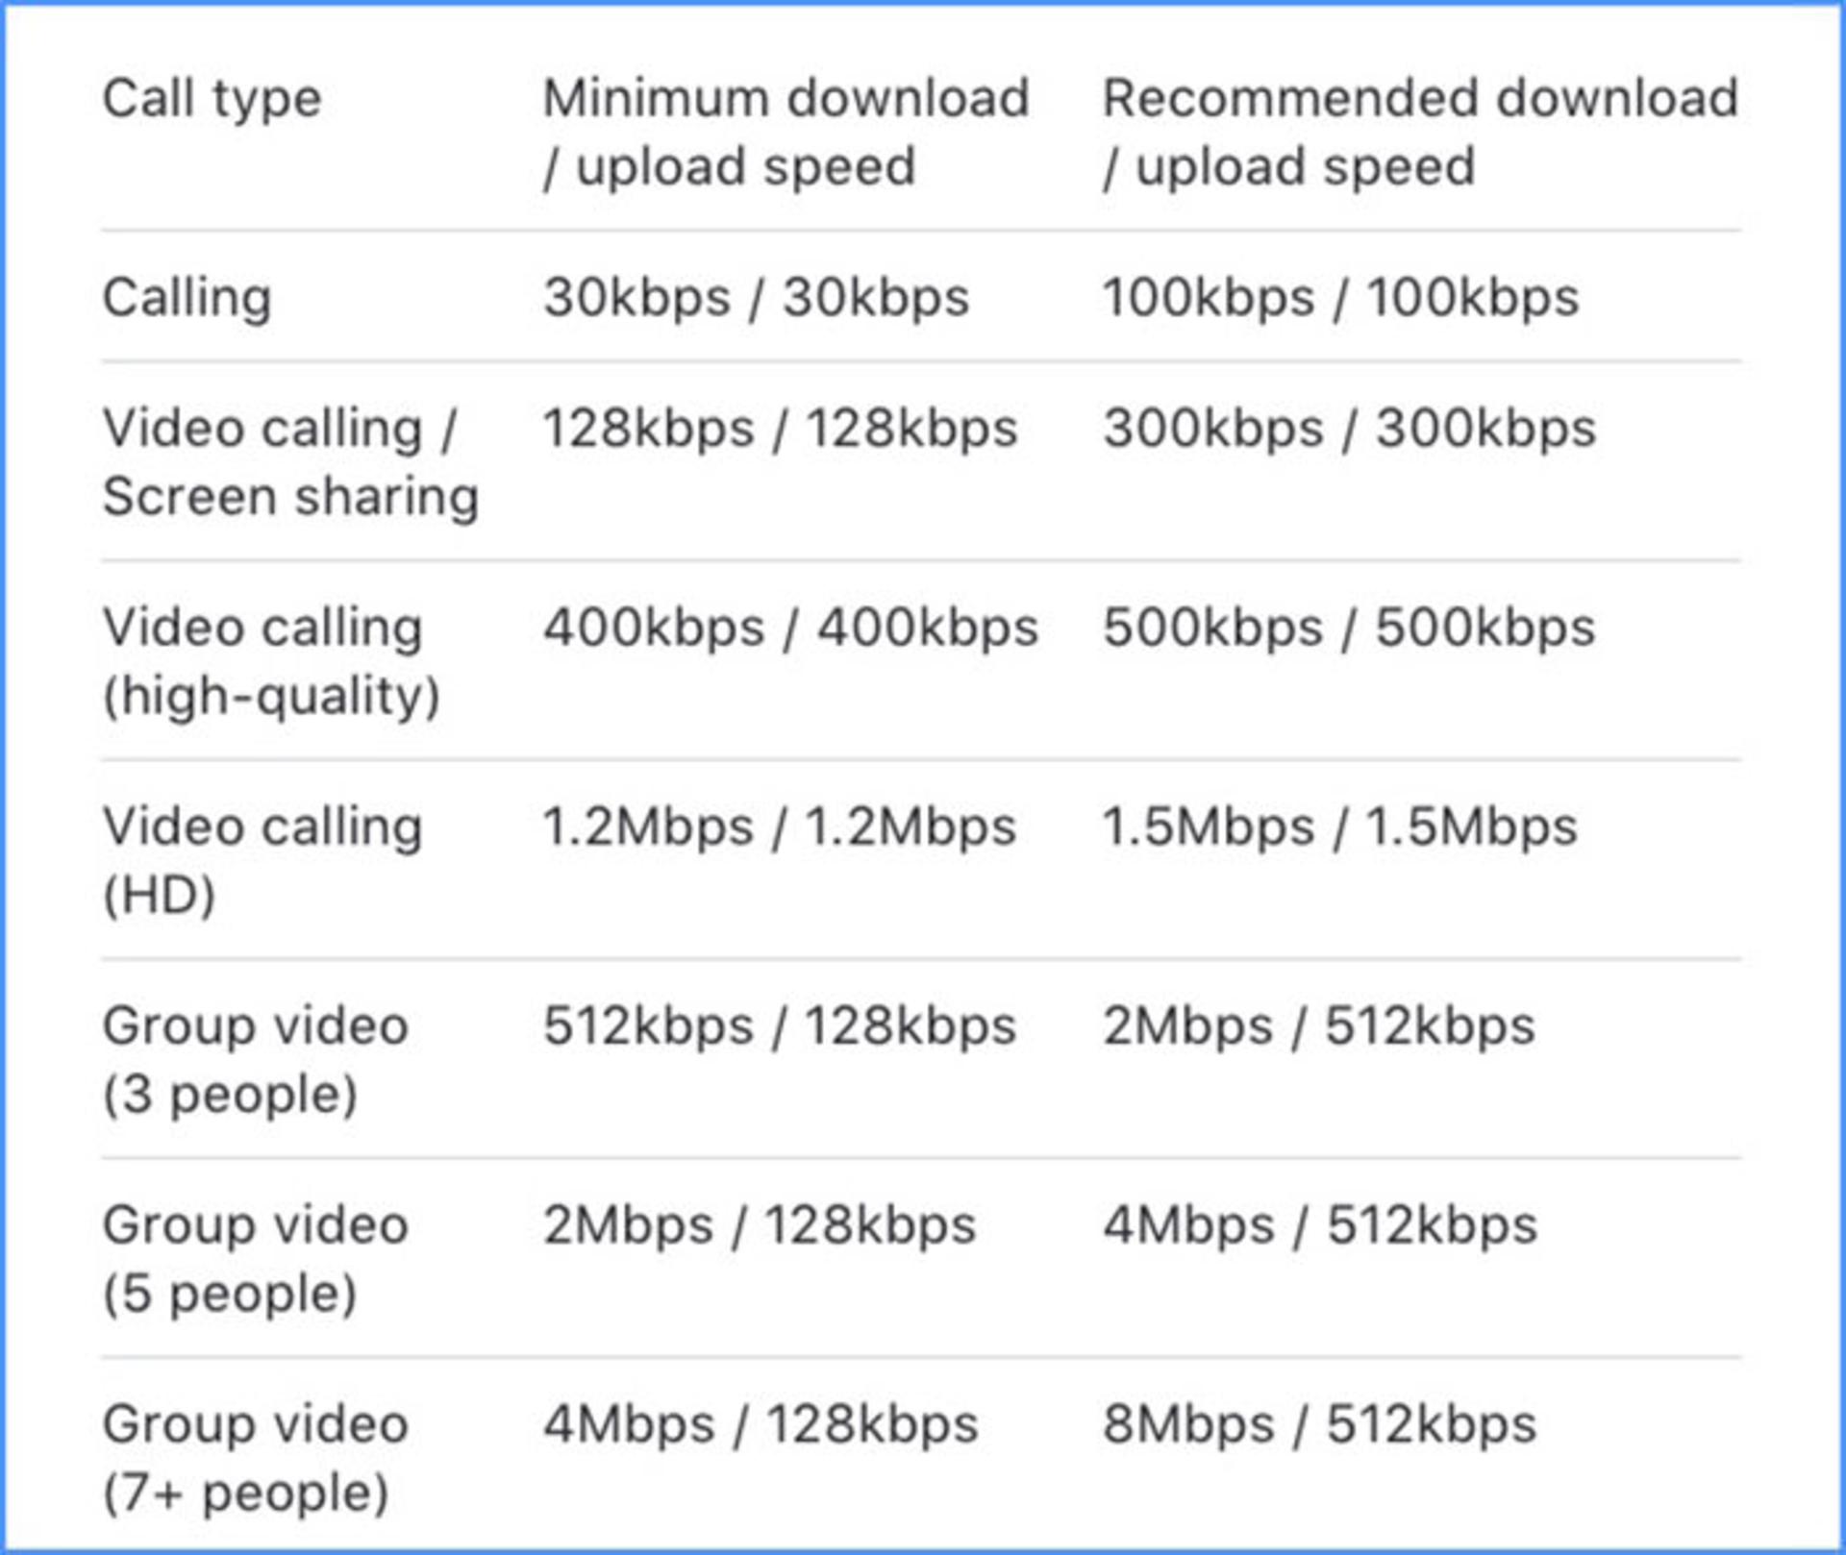Viewport: 1846px width, 1555px height.
Task: Click the Video calling (HD) label
Action: coord(262,861)
